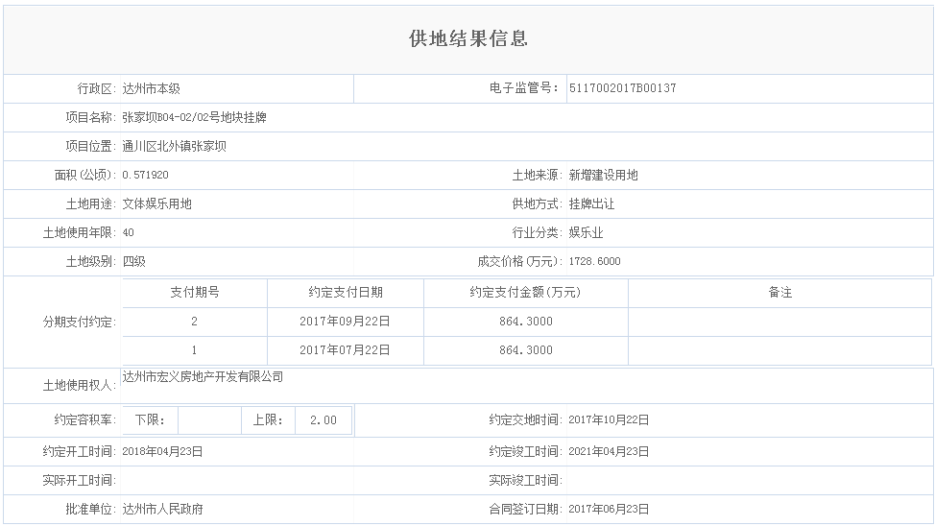Click the 备注 column header

(x=779, y=292)
